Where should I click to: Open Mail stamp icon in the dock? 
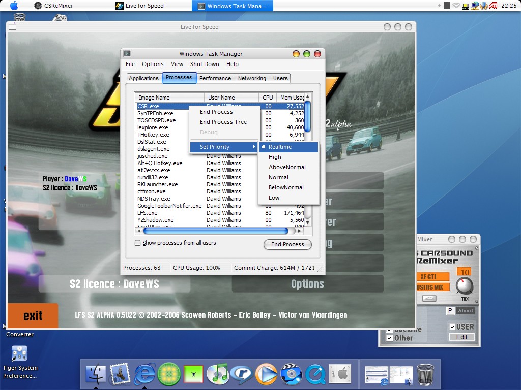pos(120,374)
